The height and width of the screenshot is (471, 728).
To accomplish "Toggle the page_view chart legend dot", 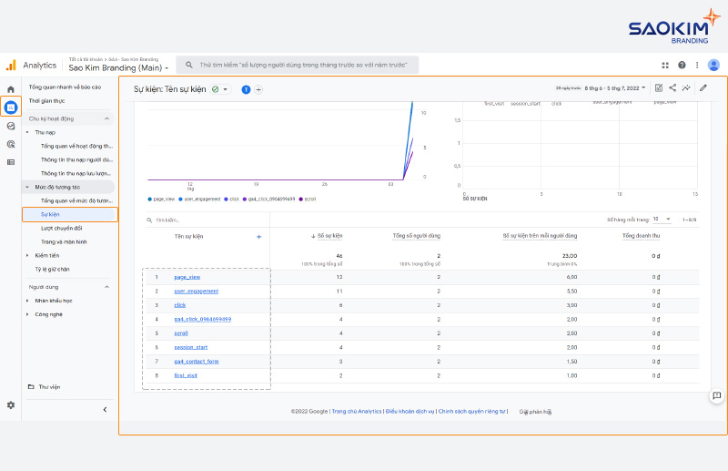I will 150,199.
